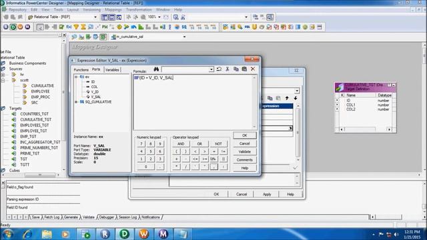Open the 100% zoom dropdown

tap(159, 17)
